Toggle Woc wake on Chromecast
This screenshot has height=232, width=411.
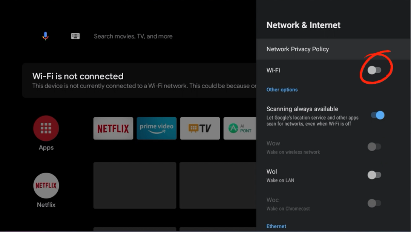coord(374,203)
